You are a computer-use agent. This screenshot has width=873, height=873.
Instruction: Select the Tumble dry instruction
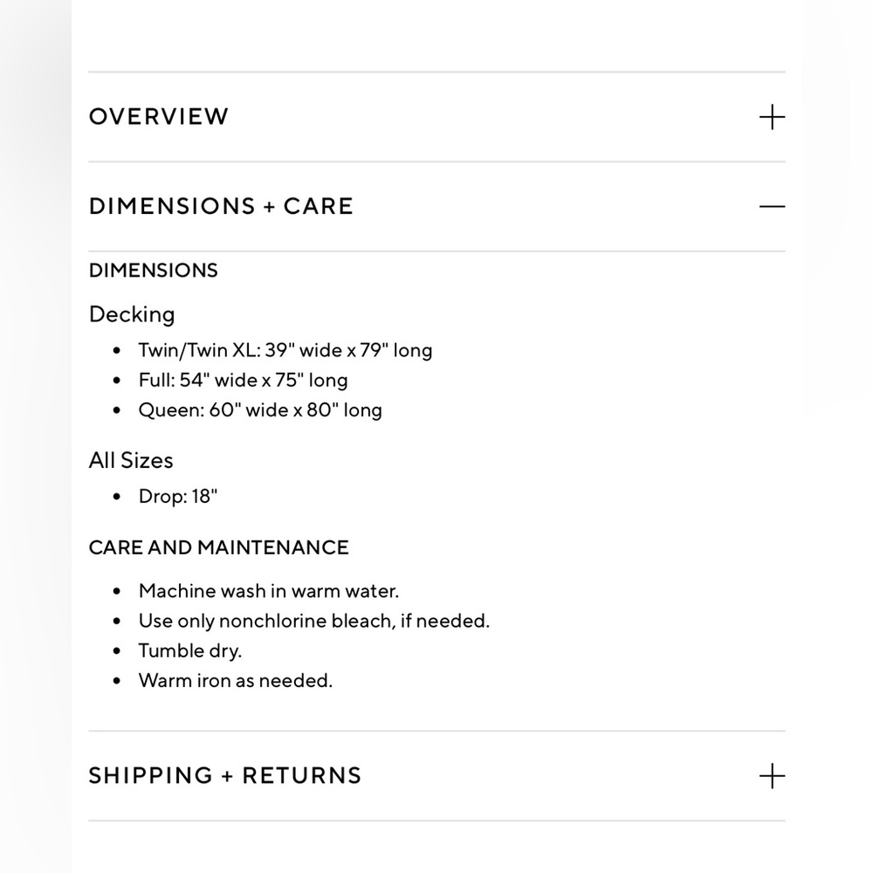[x=190, y=651]
